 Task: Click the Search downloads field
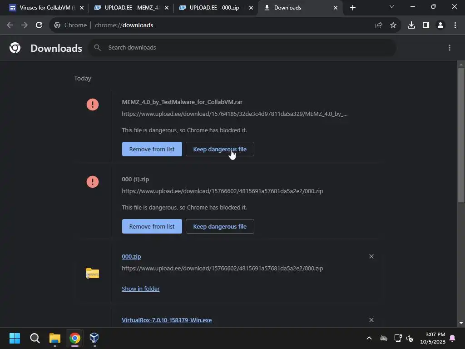point(242,48)
